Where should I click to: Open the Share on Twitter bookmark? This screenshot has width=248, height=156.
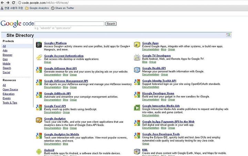click(x=63, y=8)
